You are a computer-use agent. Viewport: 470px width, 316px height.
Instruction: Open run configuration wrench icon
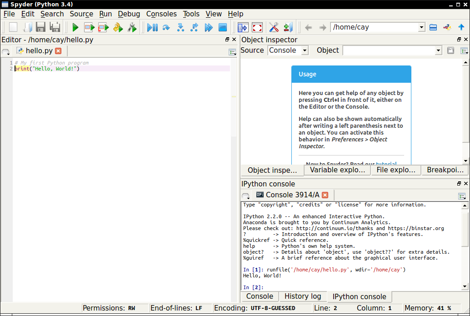pos(132,28)
